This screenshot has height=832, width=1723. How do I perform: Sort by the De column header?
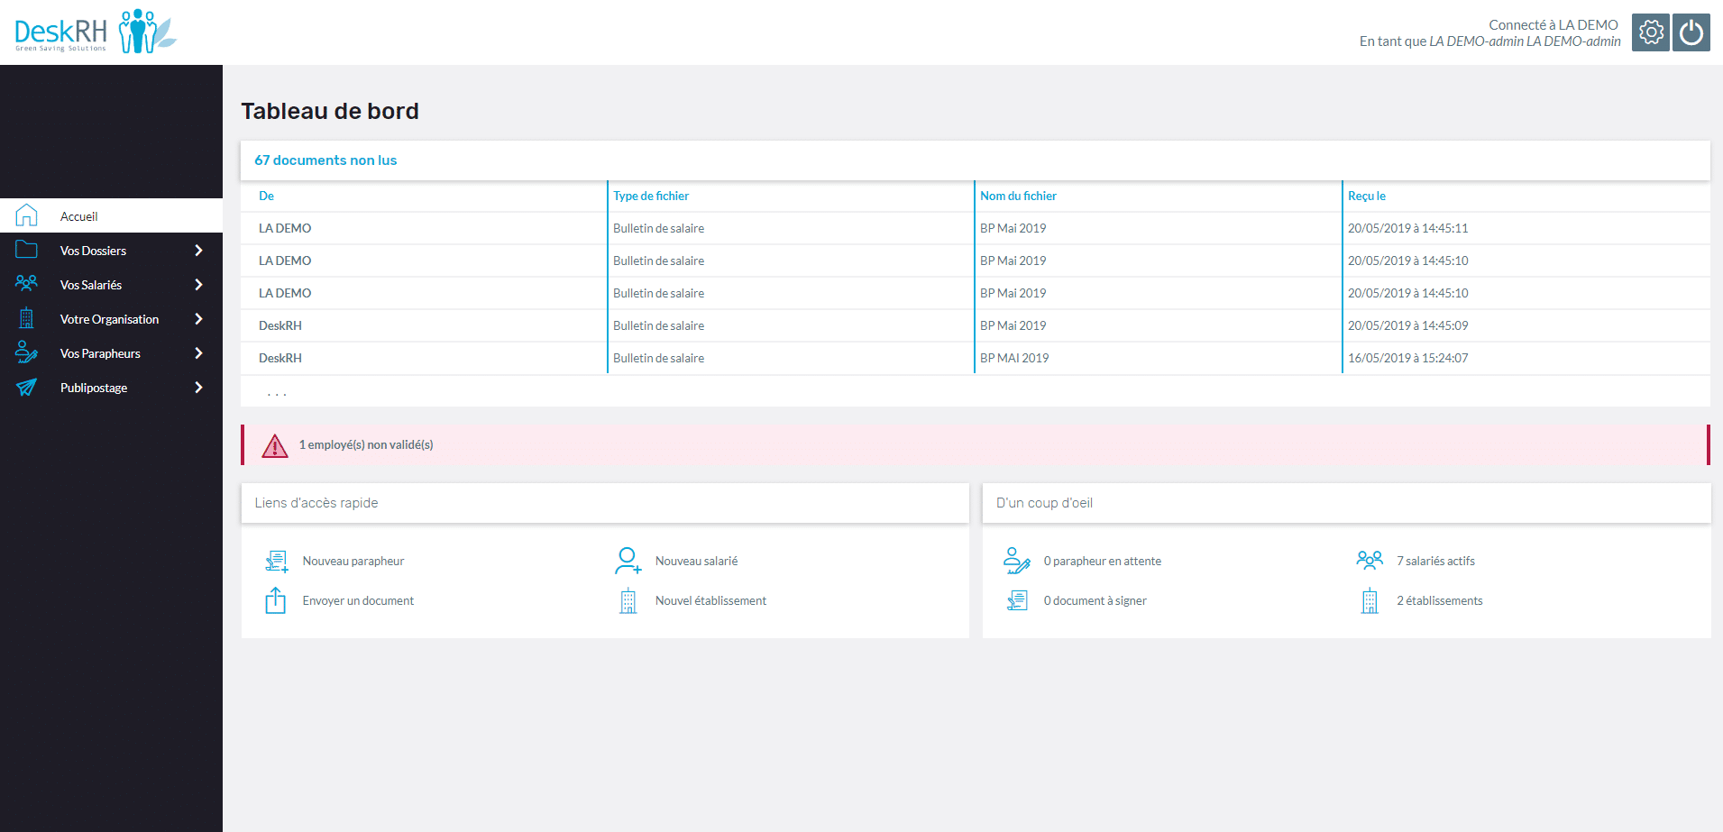(266, 196)
